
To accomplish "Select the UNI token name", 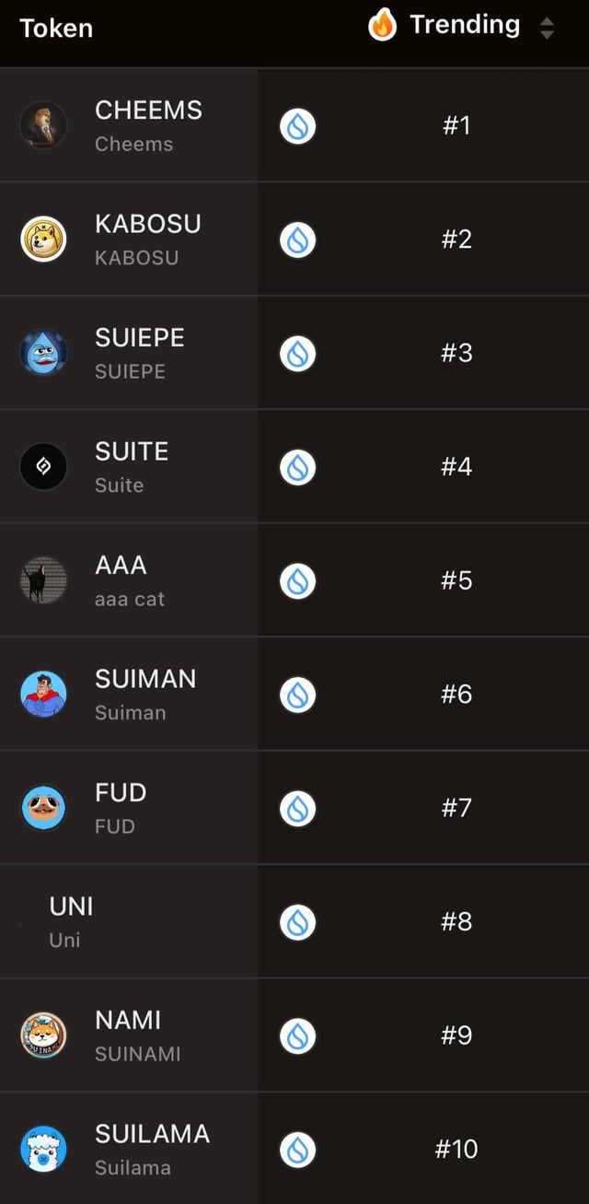I will (71, 906).
